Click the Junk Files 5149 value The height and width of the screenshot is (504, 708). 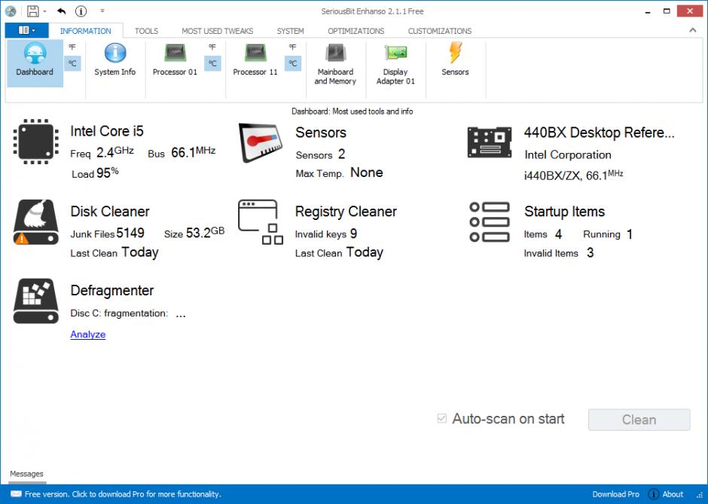[x=130, y=233]
